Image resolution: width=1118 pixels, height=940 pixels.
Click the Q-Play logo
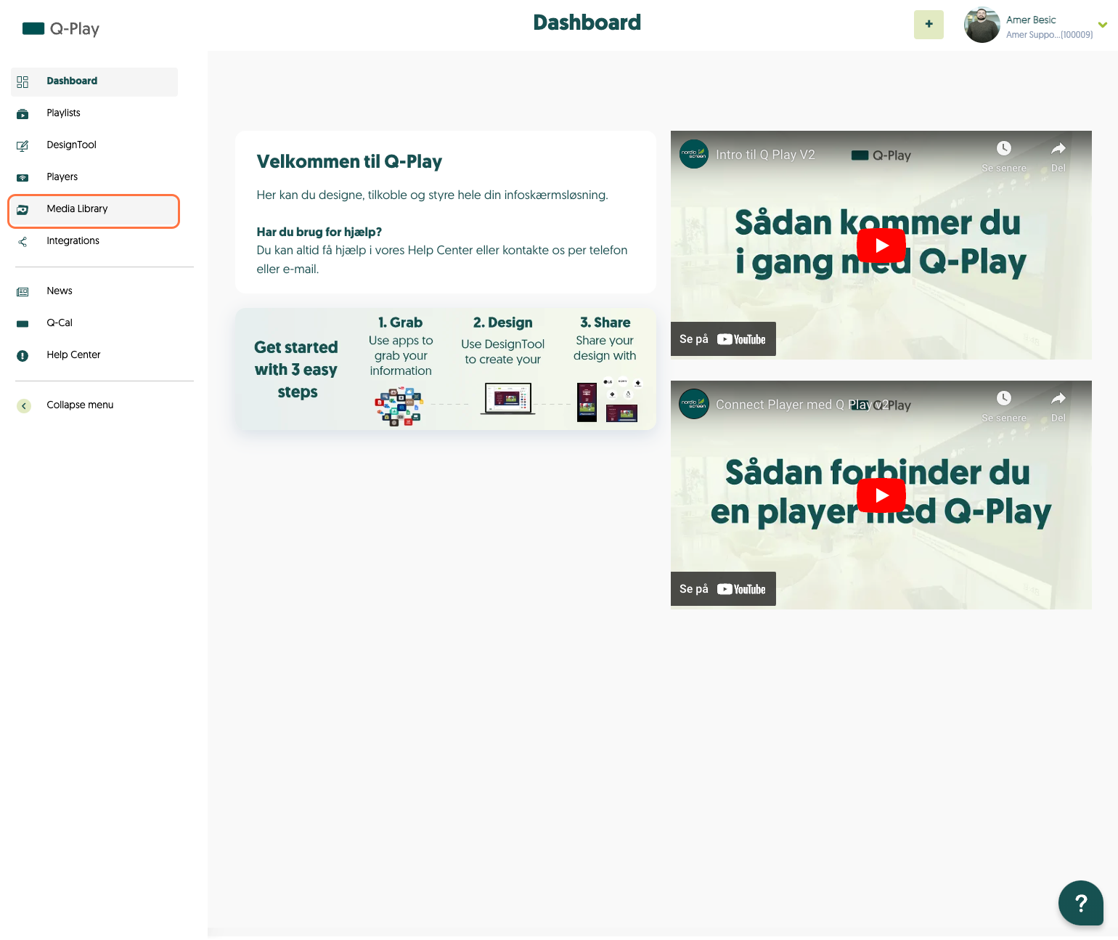pyautogui.click(x=61, y=29)
